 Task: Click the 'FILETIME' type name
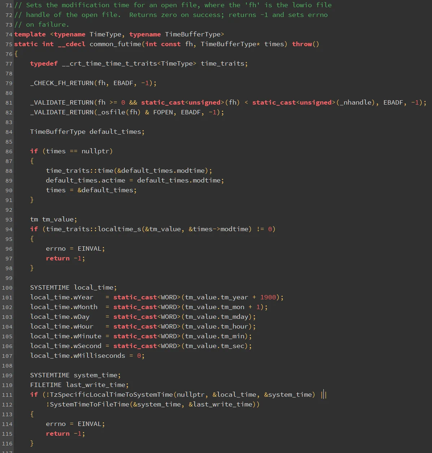point(46,385)
